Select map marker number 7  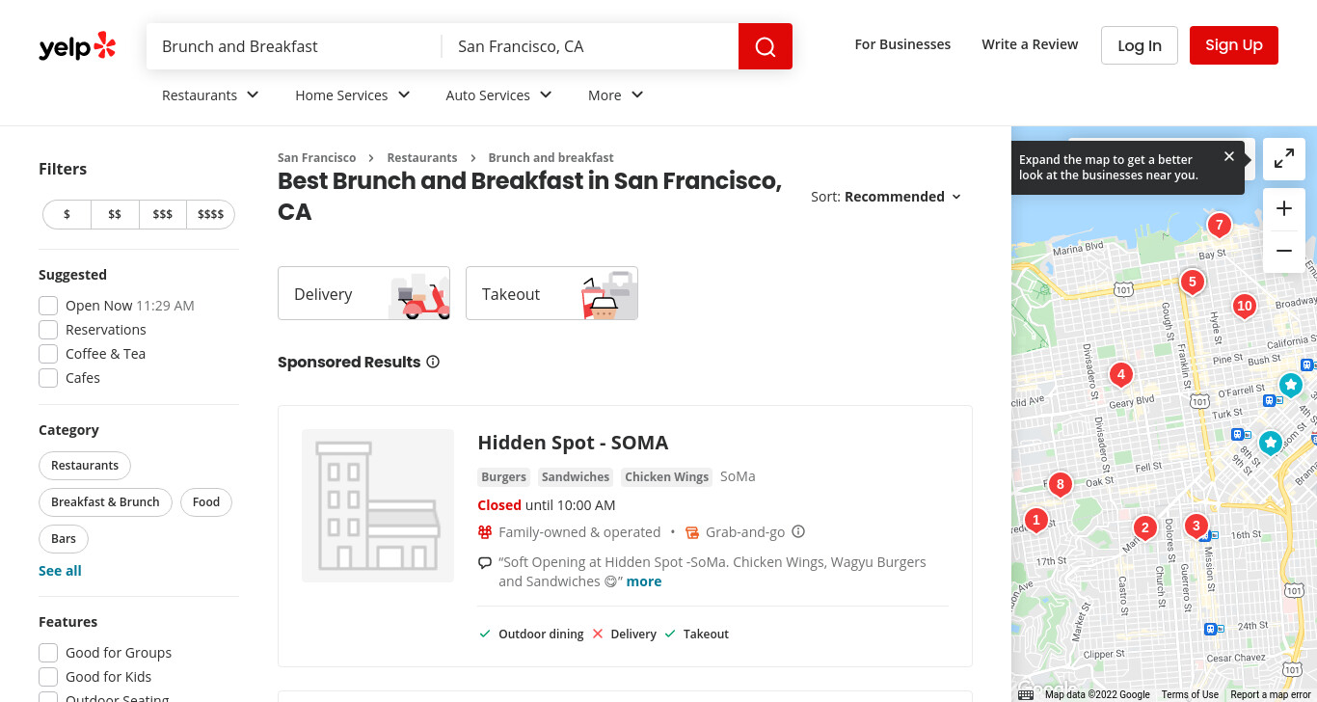(x=1219, y=226)
